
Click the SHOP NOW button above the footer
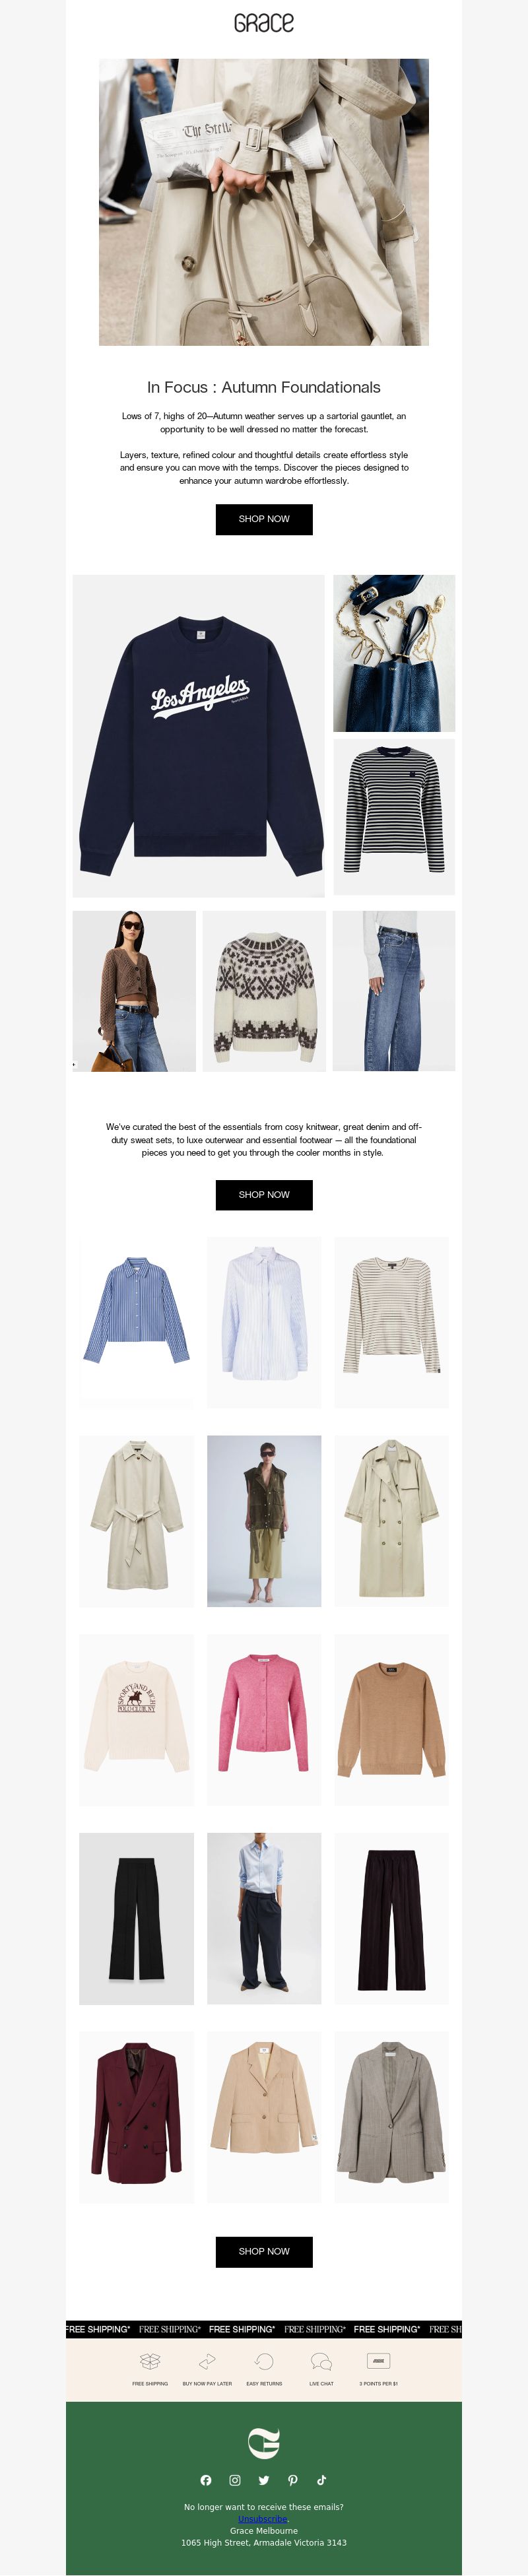coord(264,2251)
